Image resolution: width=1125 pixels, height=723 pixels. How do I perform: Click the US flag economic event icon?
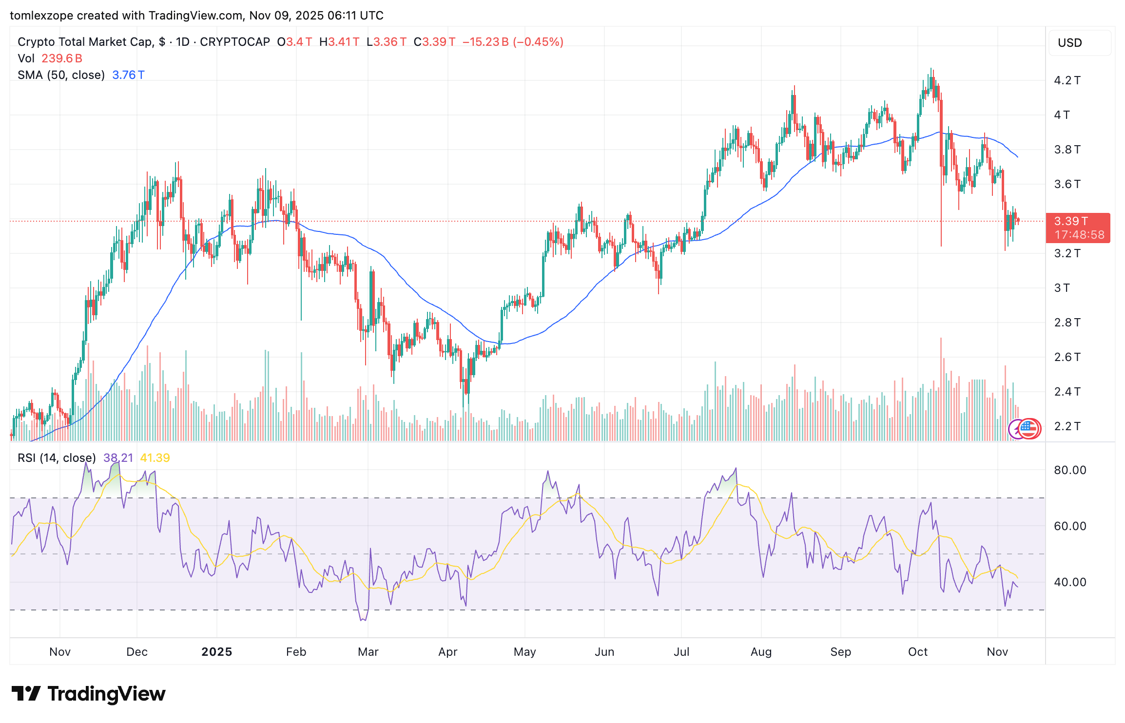[x=1030, y=429]
